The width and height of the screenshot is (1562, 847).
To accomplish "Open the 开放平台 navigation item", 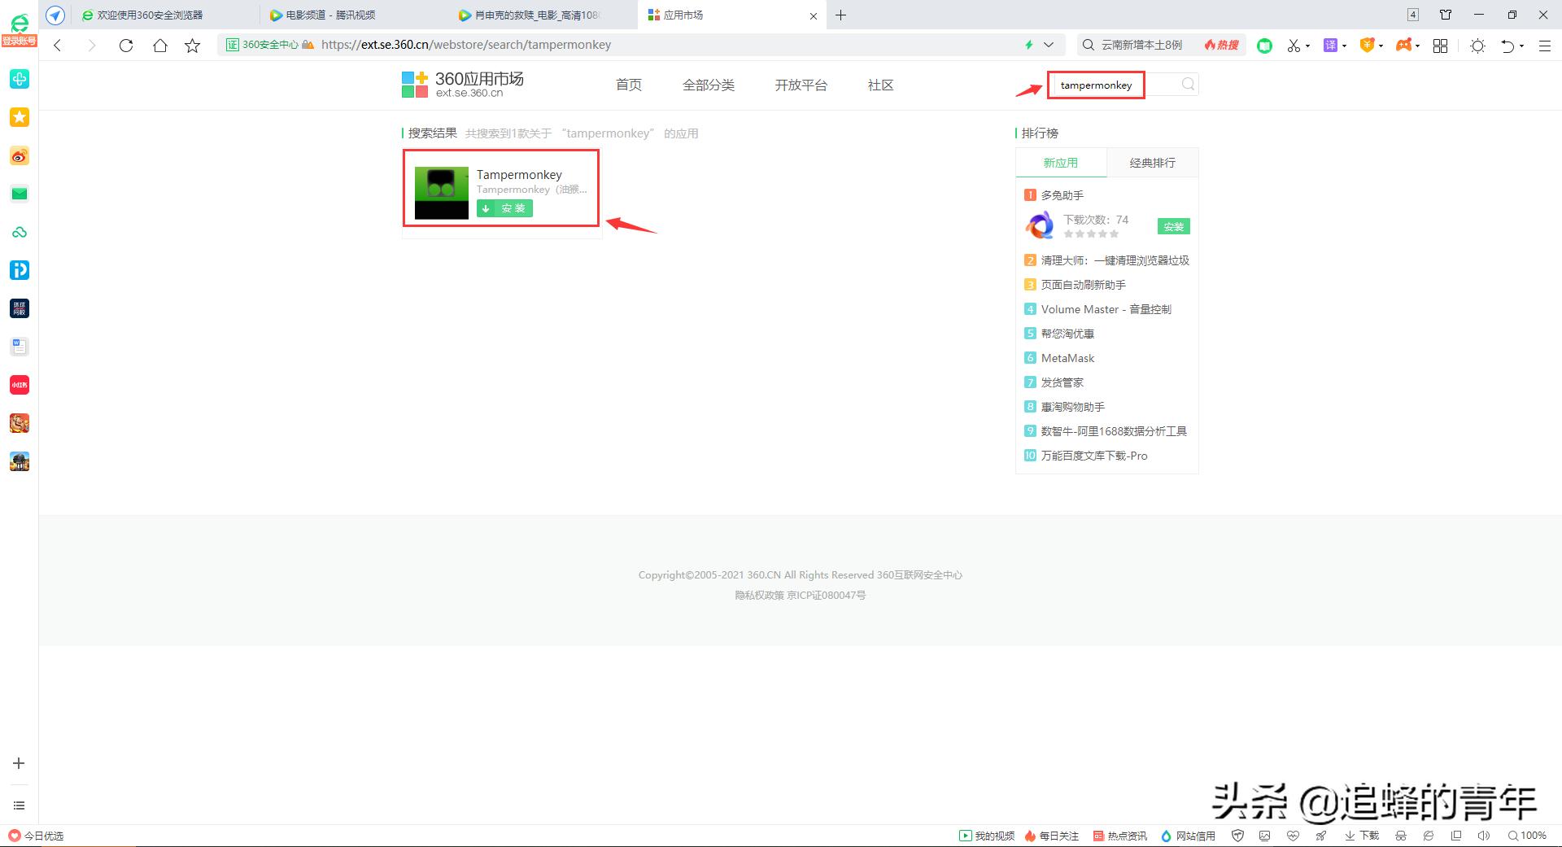I will [x=801, y=85].
